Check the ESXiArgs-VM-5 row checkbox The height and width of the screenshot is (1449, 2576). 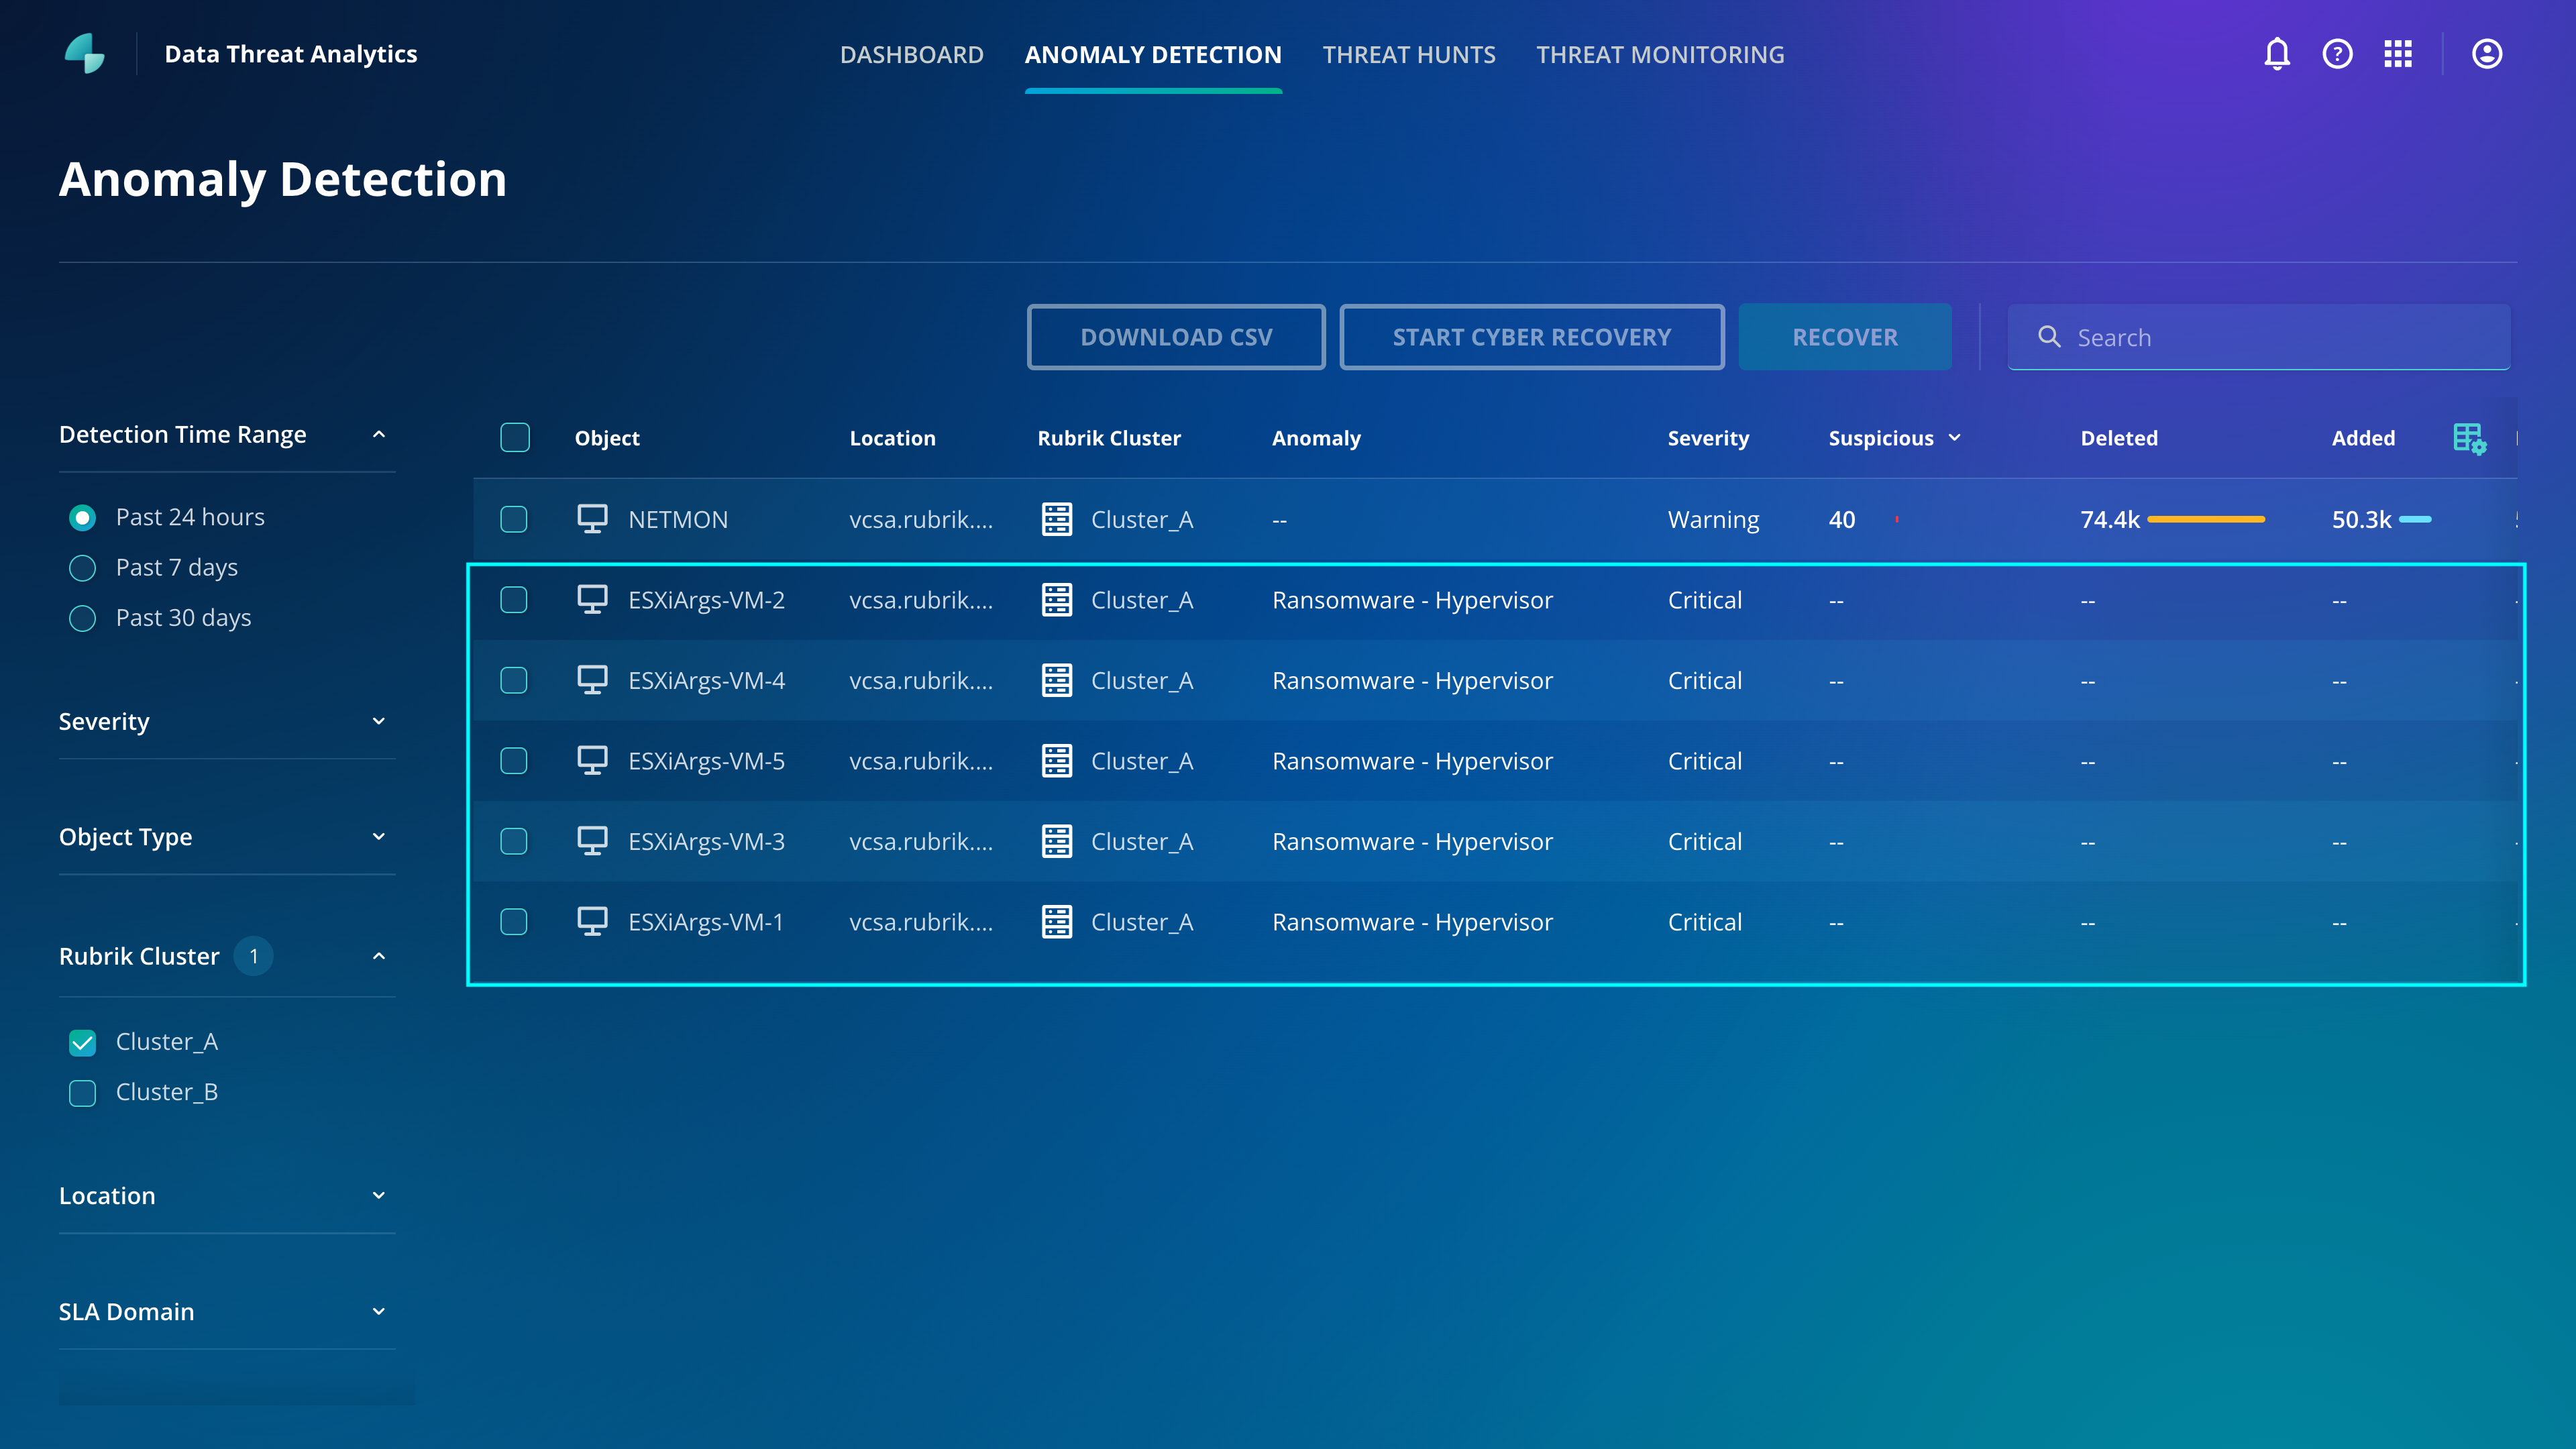[514, 761]
